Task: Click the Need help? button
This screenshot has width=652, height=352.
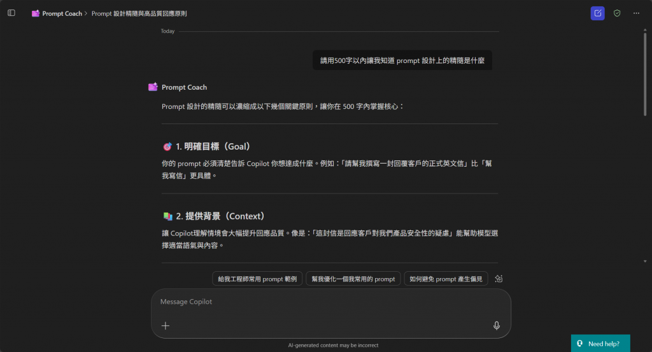Action: tap(600, 343)
